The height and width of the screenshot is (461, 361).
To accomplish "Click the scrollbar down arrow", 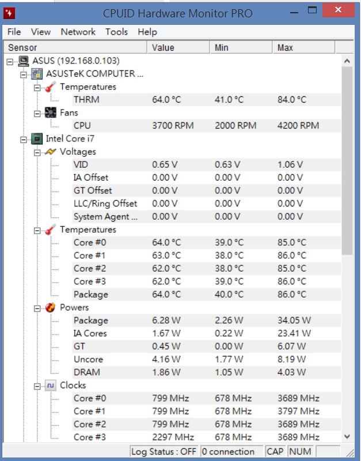I will click(347, 436).
